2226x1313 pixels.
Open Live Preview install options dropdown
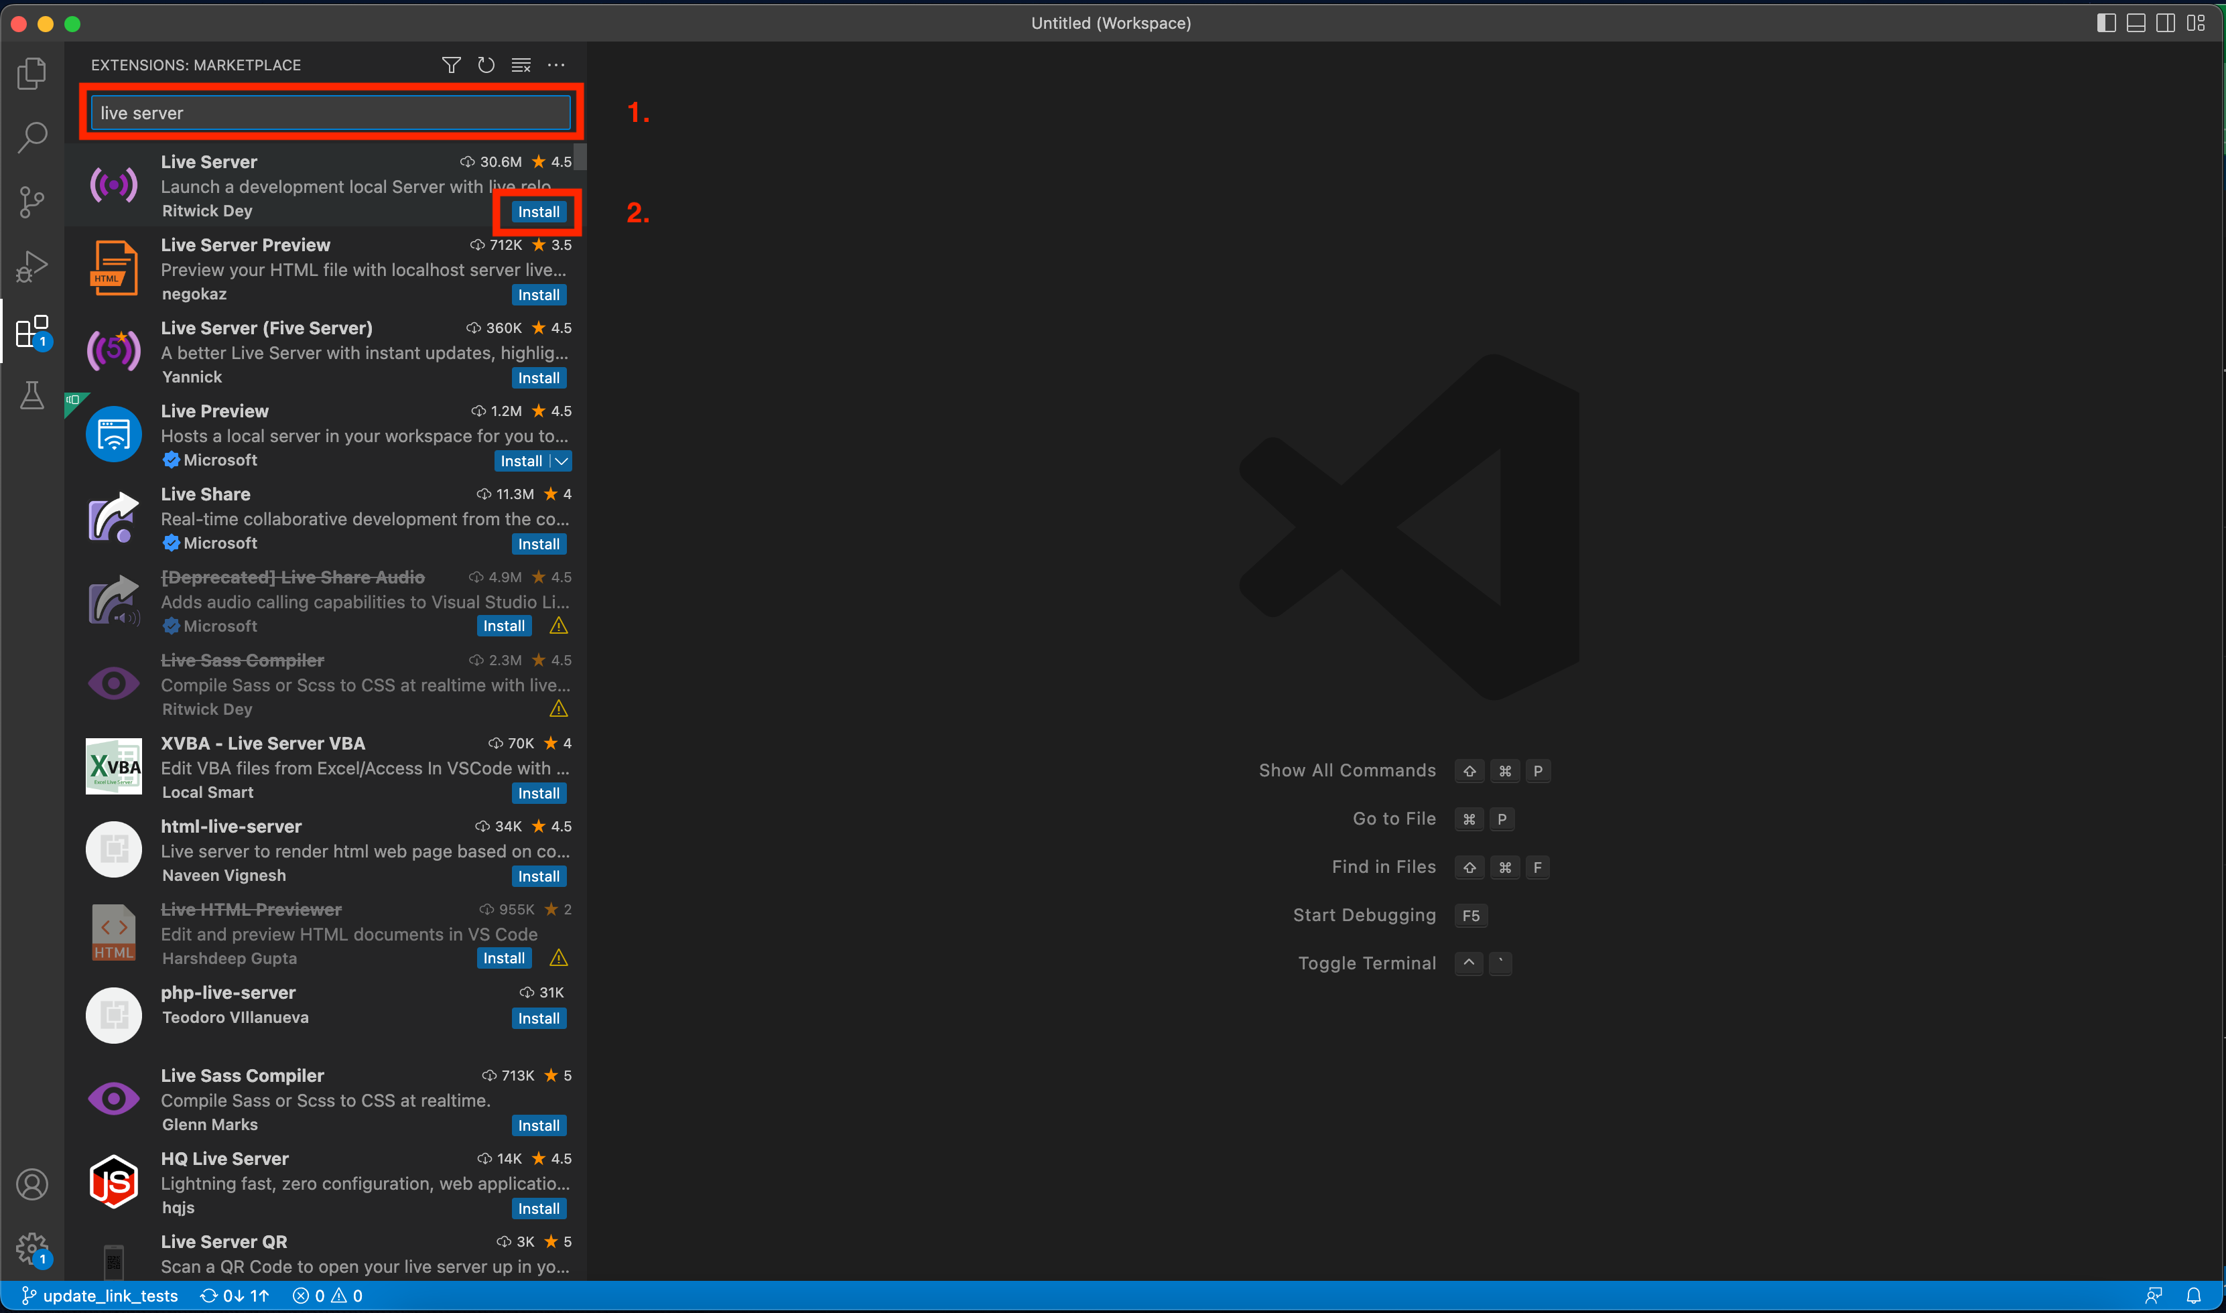click(x=561, y=461)
